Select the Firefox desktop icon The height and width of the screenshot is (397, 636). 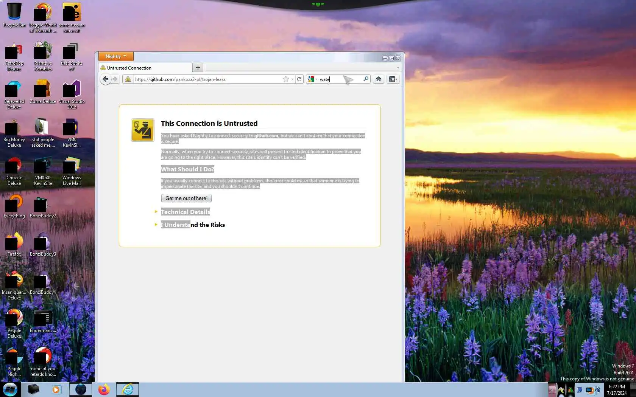[14, 244]
